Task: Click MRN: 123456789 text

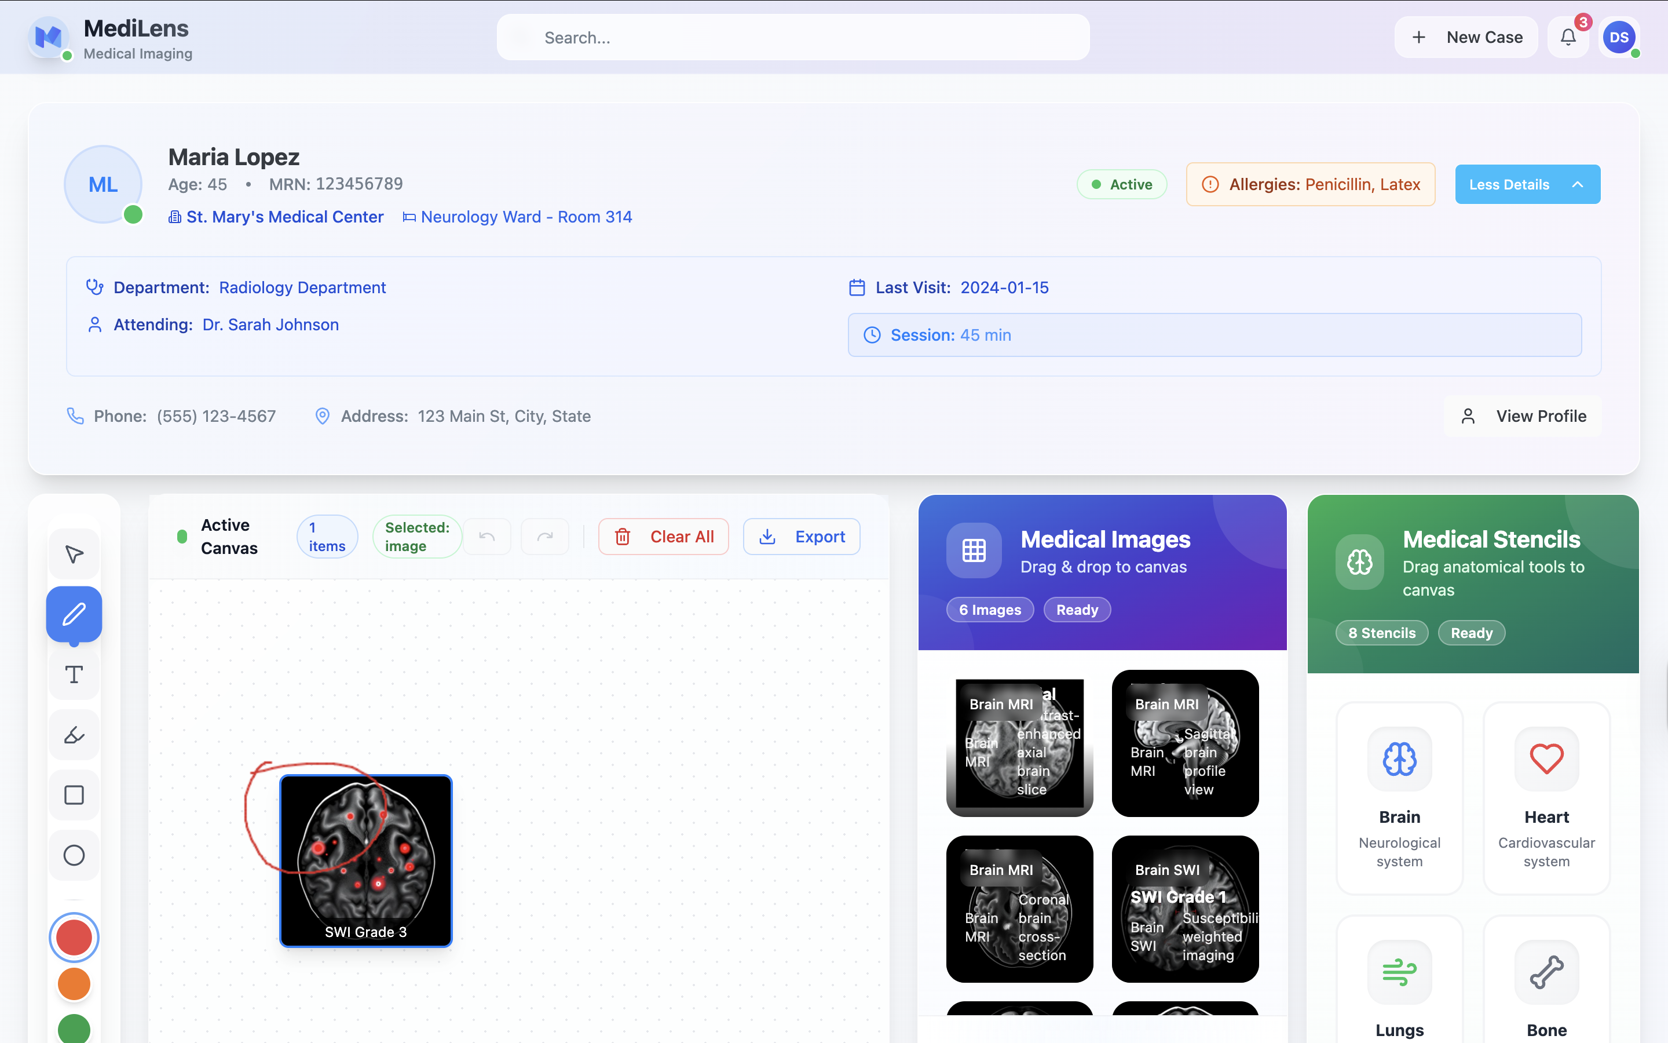Action: (336, 184)
